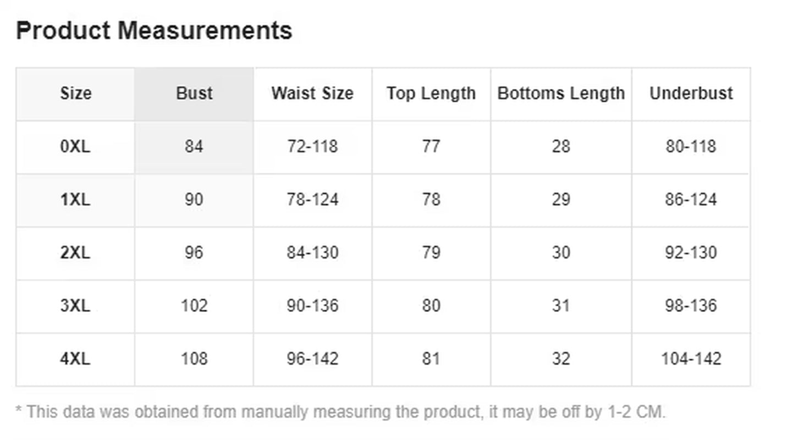Select the Top Length column header

pyautogui.click(x=431, y=94)
